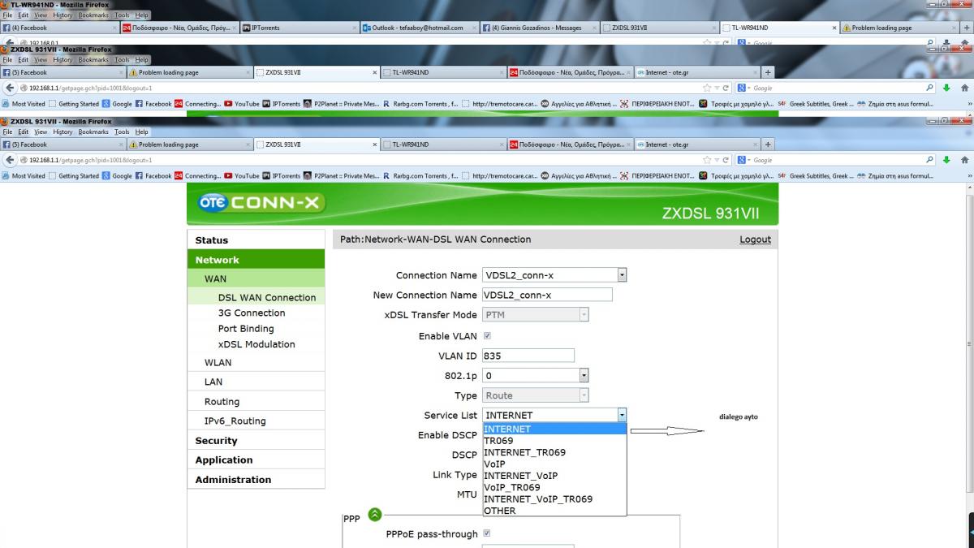Screen dimensions: 974x548
Task: Toggle the Enable VLAN checkbox
Action: 487,336
